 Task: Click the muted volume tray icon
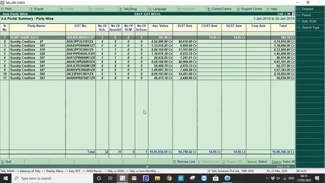(278, 178)
